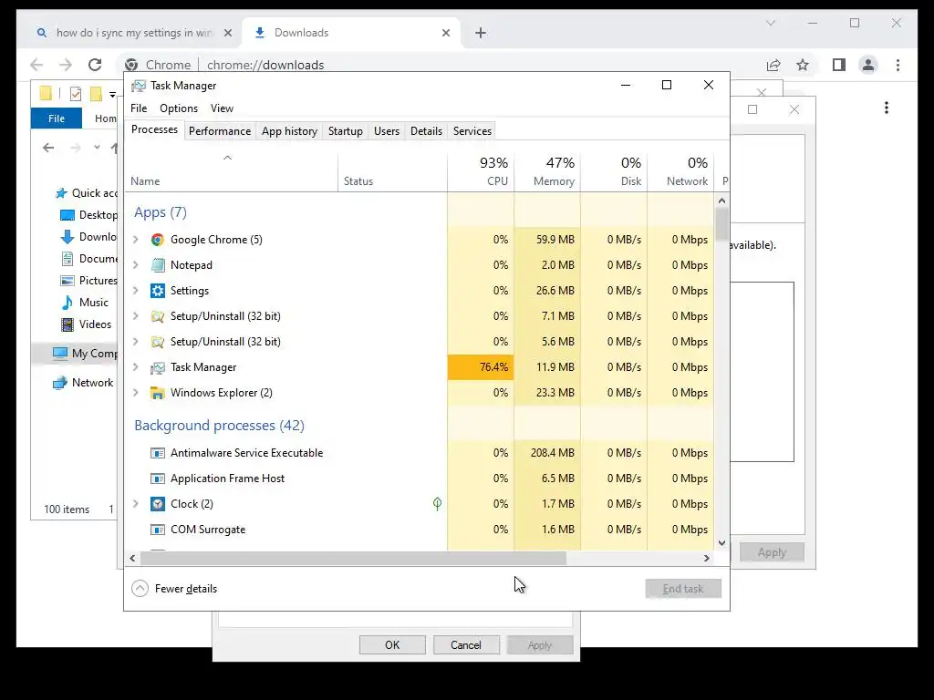Click the Music icon in File Explorer
This screenshot has width=934, height=700.
pyautogui.click(x=67, y=303)
